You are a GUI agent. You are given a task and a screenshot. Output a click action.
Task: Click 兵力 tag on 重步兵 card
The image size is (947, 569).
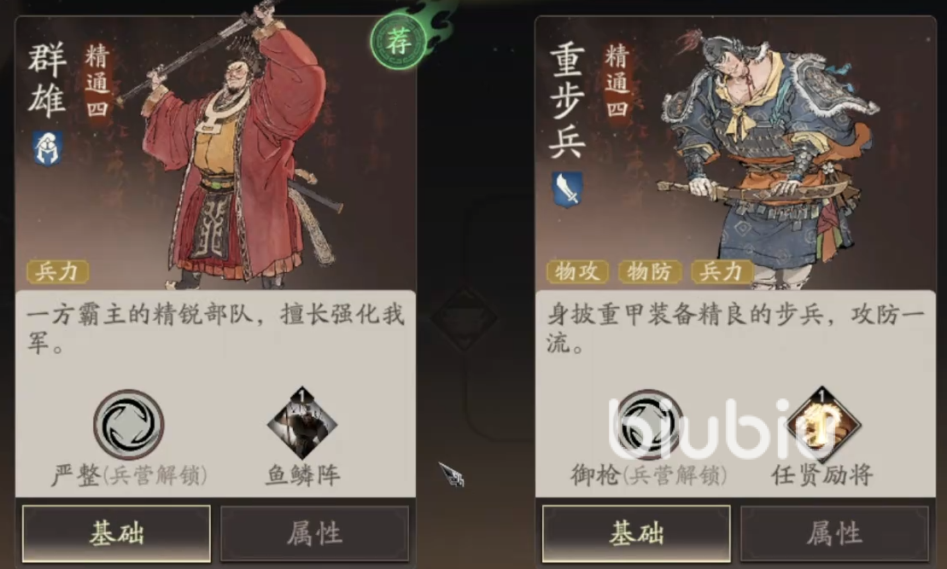point(722,271)
